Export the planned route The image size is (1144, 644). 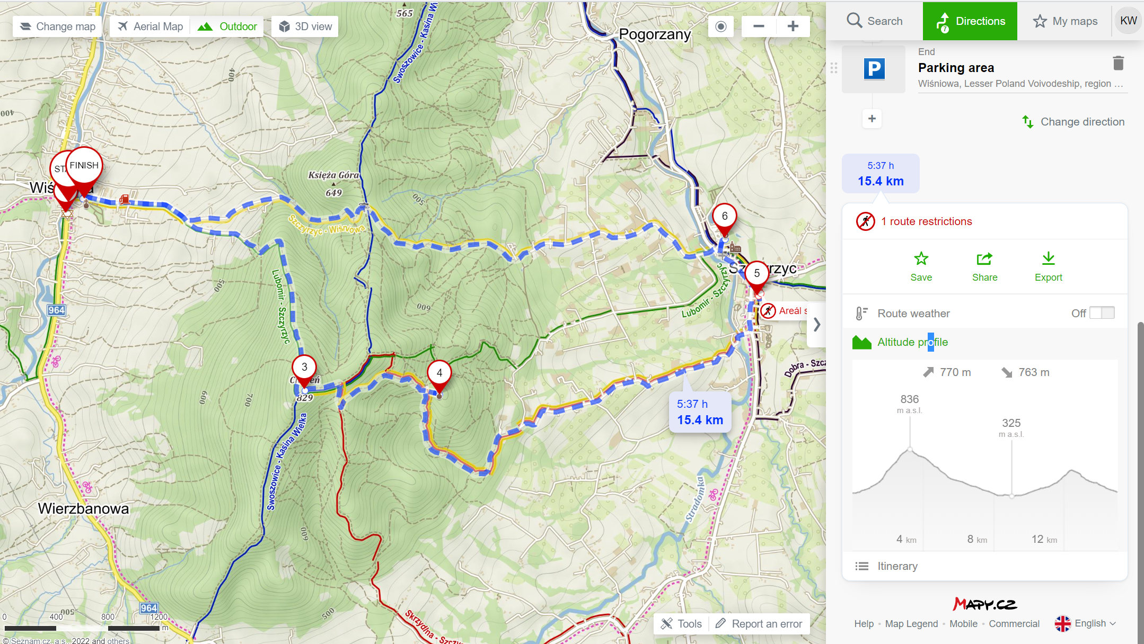(1048, 267)
